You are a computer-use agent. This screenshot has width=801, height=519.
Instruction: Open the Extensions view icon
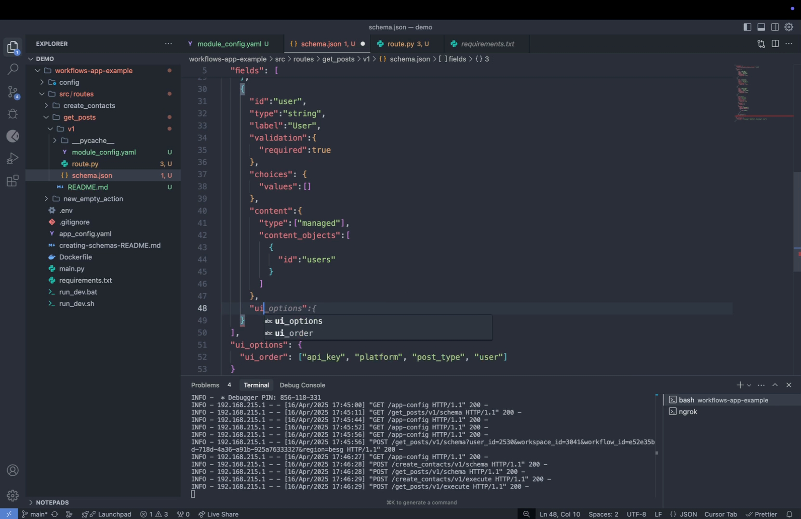(13, 181)
